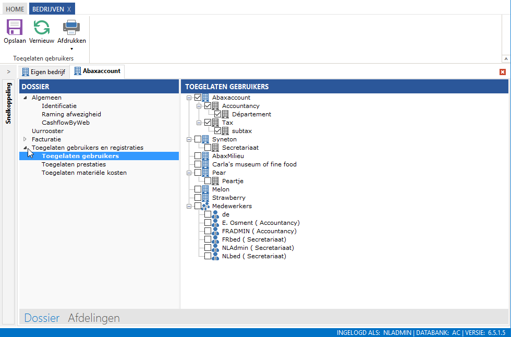The image size is (511, 337).
Task: Click the Vernieuw refresh icon
Action: [42, 27]
